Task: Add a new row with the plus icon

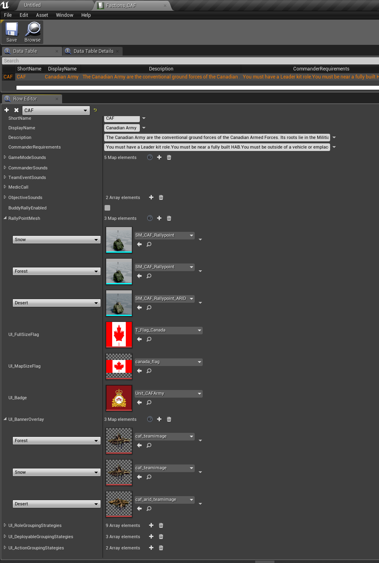Action: 6,110
